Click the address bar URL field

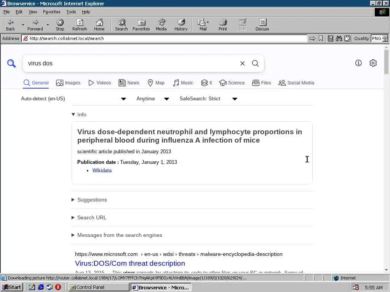point(164,38)
